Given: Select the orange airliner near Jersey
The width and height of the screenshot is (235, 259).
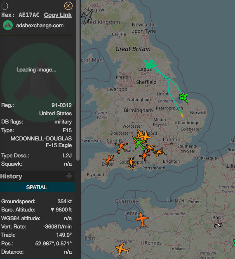Looking at the screenshot, I should click(x=142, y=220).
